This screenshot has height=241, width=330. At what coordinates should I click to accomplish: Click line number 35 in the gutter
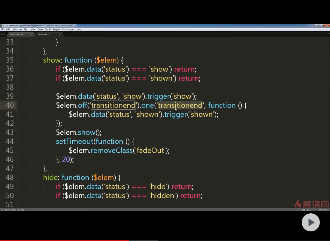point(10,60)
